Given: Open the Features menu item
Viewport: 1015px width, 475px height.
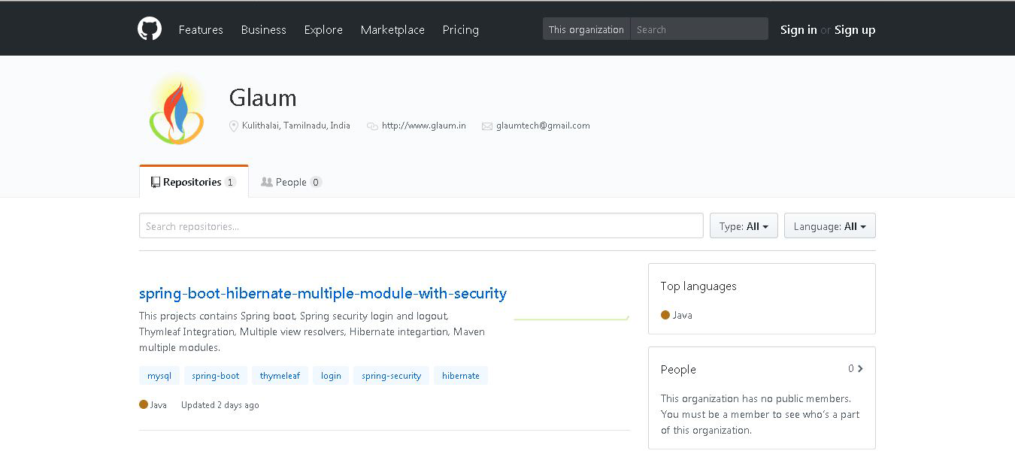Looking at the screenshot, I should tap(201, 30).
